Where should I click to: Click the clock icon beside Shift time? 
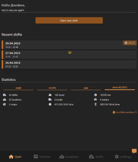50,104
